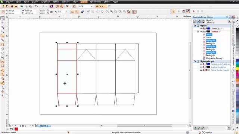Toggle the Layer manager view button
This screenshot has height=134, width=239.
202,22
